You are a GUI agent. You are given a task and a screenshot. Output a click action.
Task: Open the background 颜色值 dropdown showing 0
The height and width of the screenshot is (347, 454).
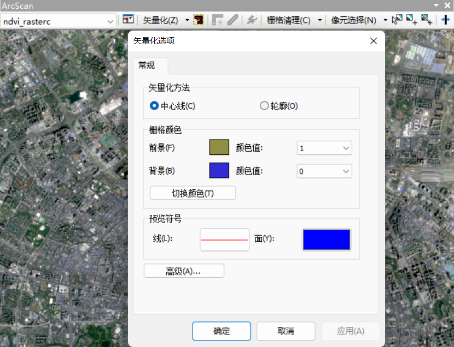324,171
